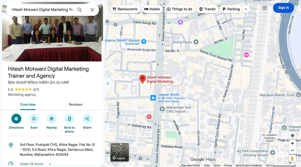Viewport: 301px width, 167px height.
Task: Click the red hospital H marker
Action: (x=149, y=117)
